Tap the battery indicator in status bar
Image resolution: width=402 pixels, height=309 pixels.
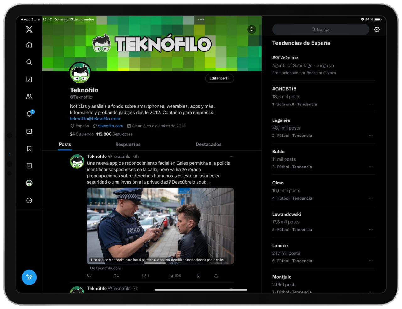[378, 19]
